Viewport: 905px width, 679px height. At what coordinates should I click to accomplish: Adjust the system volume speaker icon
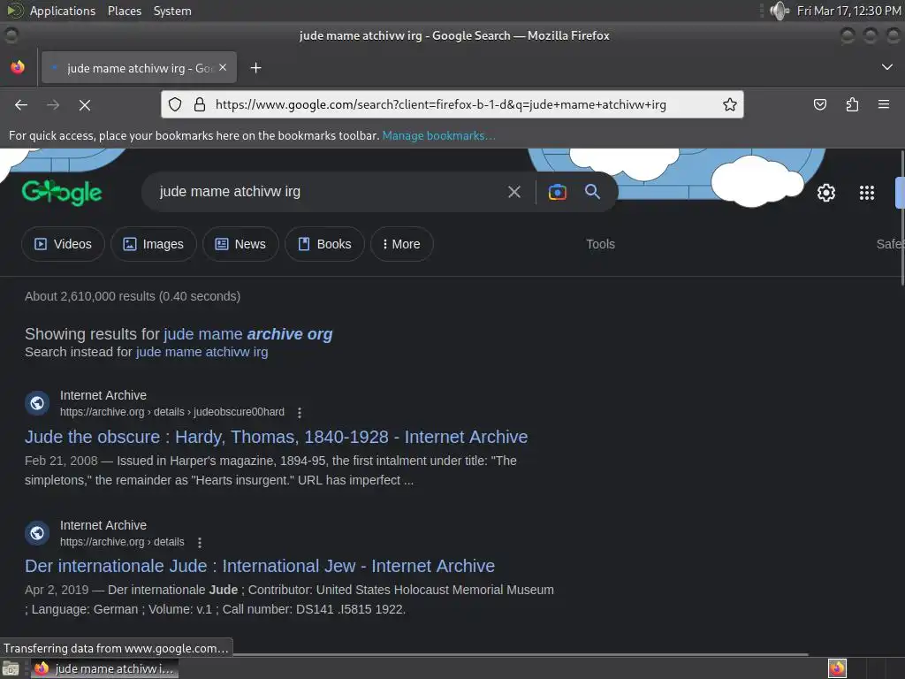coord(780,11)
